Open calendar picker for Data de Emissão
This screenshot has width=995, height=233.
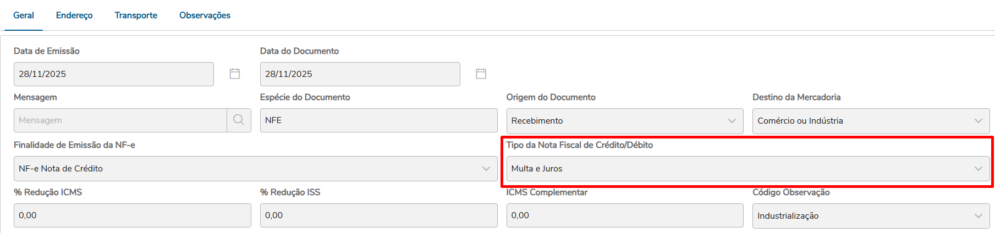[235, 74]
